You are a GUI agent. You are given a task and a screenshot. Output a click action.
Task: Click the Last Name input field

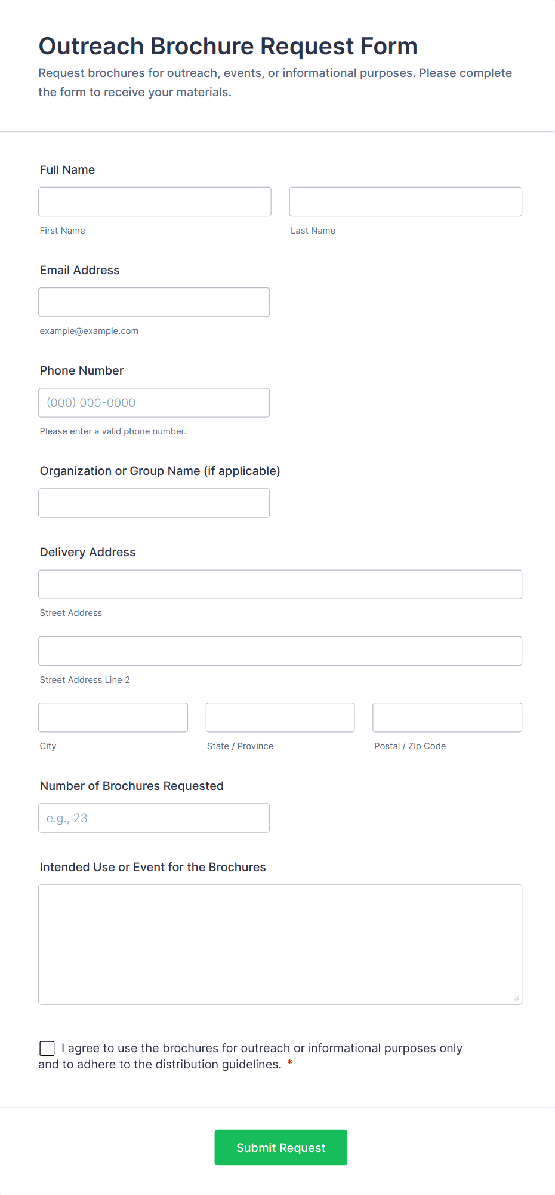pos(406,202)
